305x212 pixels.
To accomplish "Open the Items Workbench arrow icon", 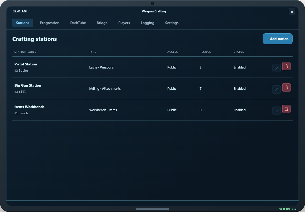I will pos(276,111).
